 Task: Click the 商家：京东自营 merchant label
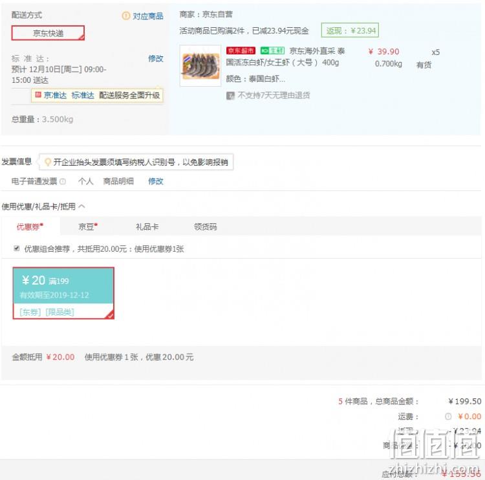point(206,14)
